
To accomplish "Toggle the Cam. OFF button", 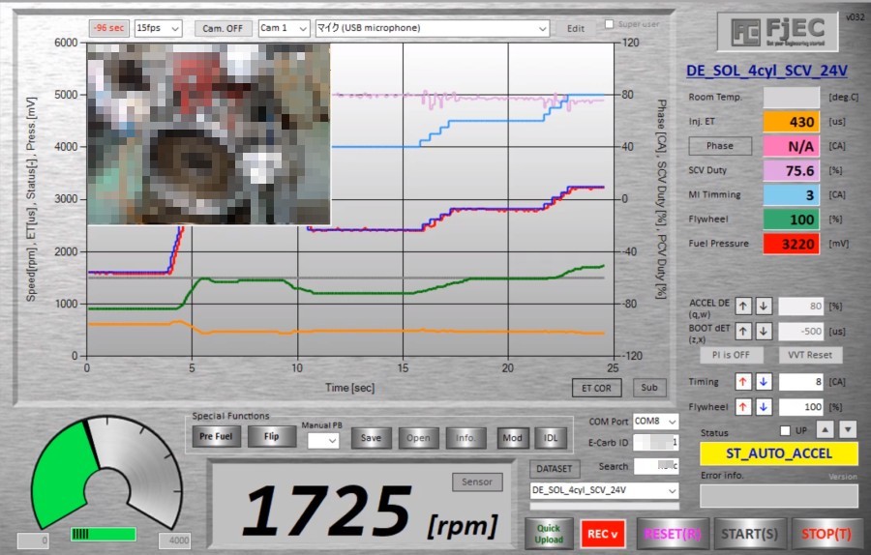I will [x=223, y=28].
